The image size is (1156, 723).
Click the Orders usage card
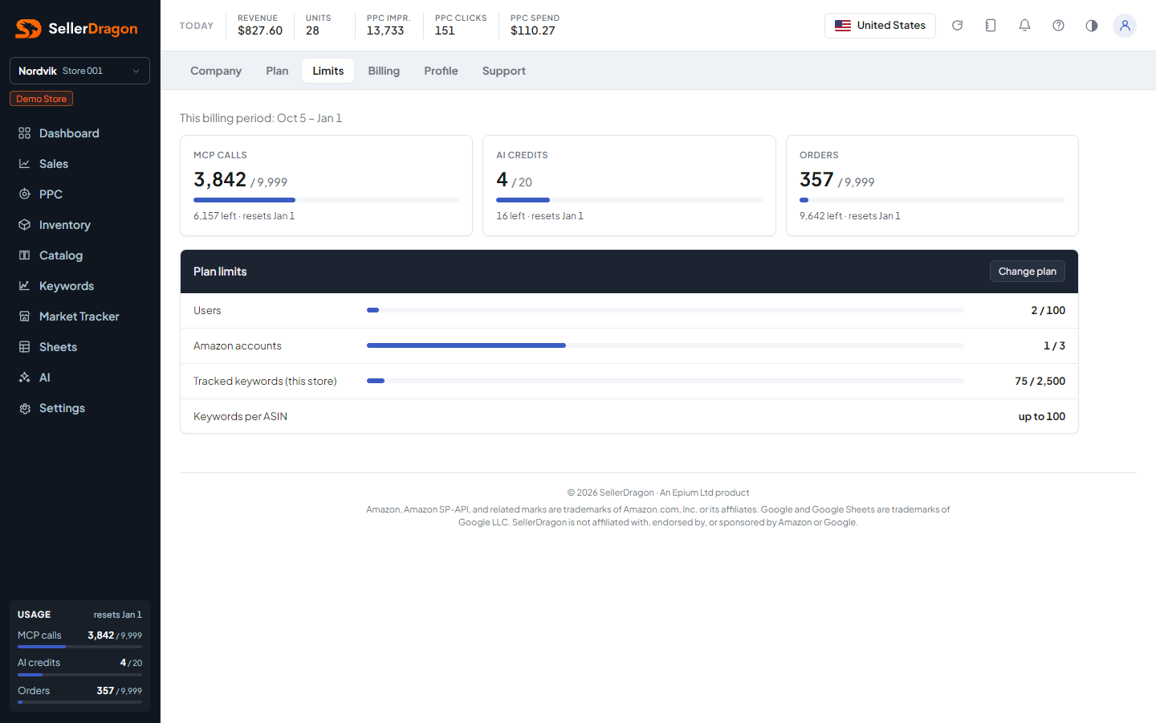[932, 186]
